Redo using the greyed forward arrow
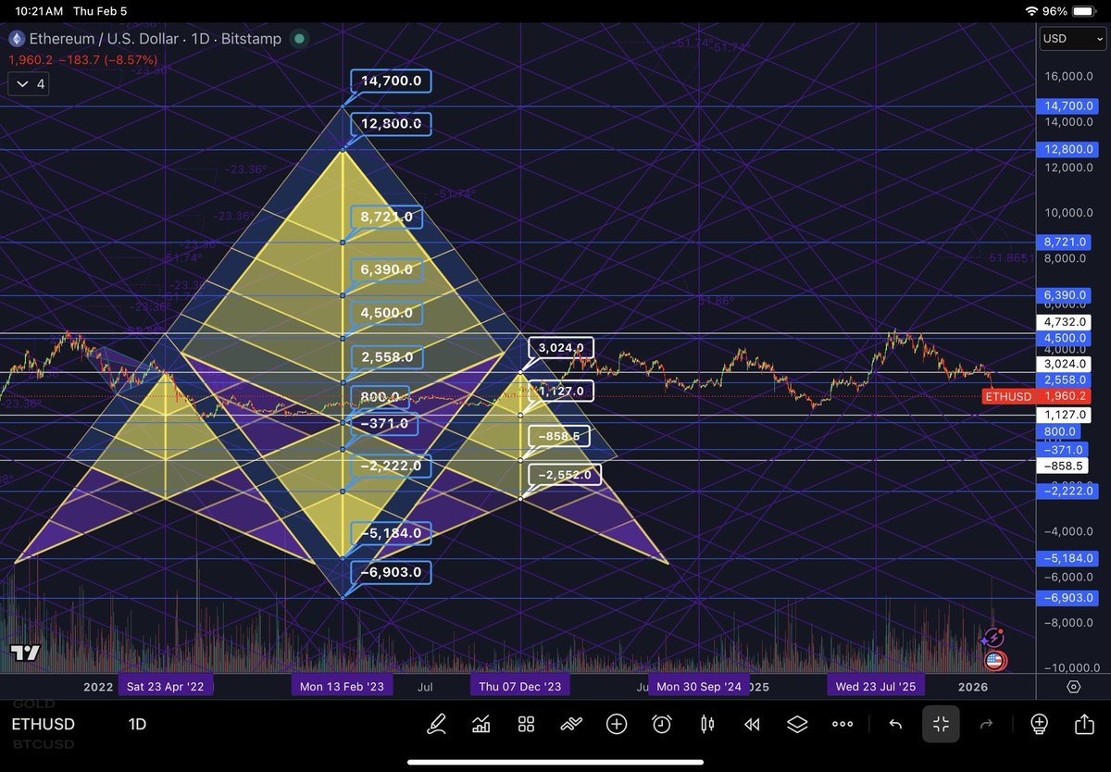1111x772 pixels. (x=986, y=724)
